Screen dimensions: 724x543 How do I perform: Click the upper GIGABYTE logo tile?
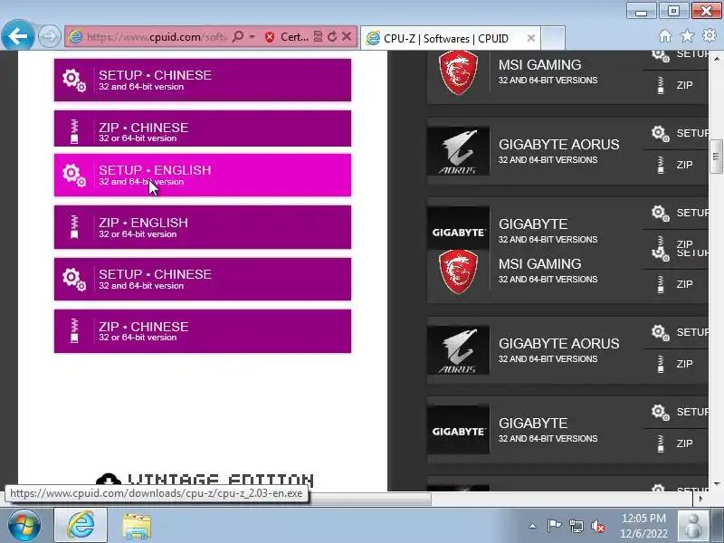coord(458,228)
